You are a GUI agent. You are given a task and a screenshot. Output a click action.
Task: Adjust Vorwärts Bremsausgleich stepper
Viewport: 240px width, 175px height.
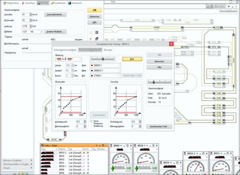(x=140, y=126)
